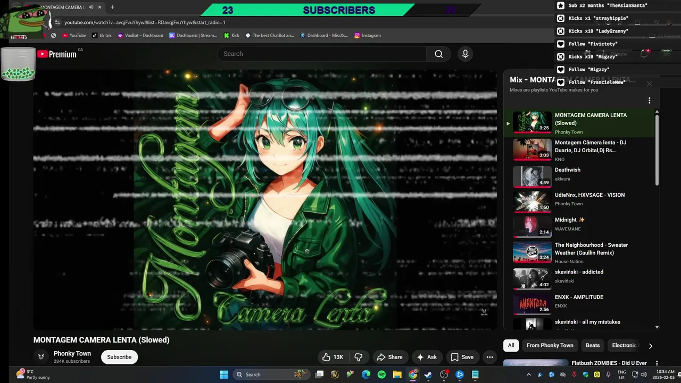Image resolution: width=681 pixels, height=383 pixels.
Task: Show more filter chips with right arrow
Action: pyautogui.click(x=650, y=346)
